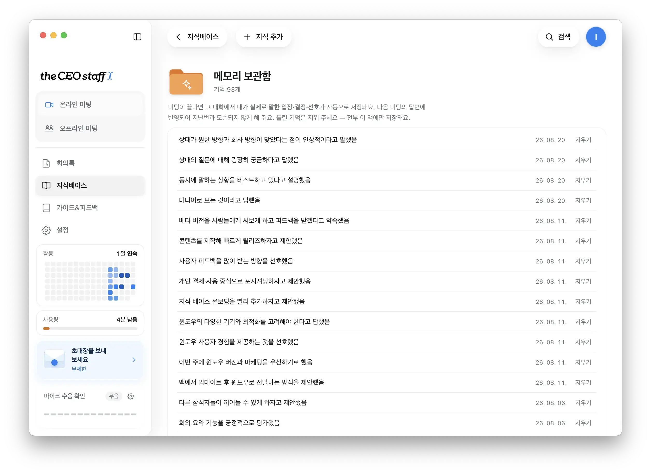The image size is (651, 474).
Task: Click 지우기 for '굉장히 궁금하다고 답했음' row
Action: (583, 160)
